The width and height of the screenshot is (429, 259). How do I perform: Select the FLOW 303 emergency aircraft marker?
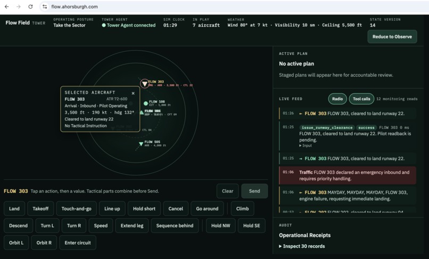click(x=144, y=84)
